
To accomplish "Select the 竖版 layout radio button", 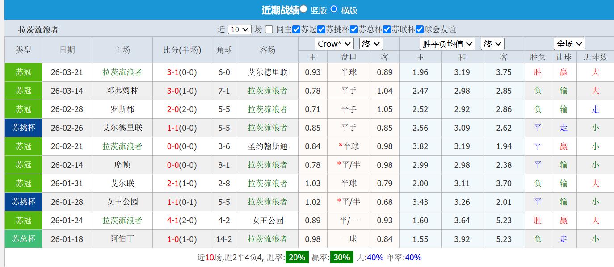I will (303, 9).
